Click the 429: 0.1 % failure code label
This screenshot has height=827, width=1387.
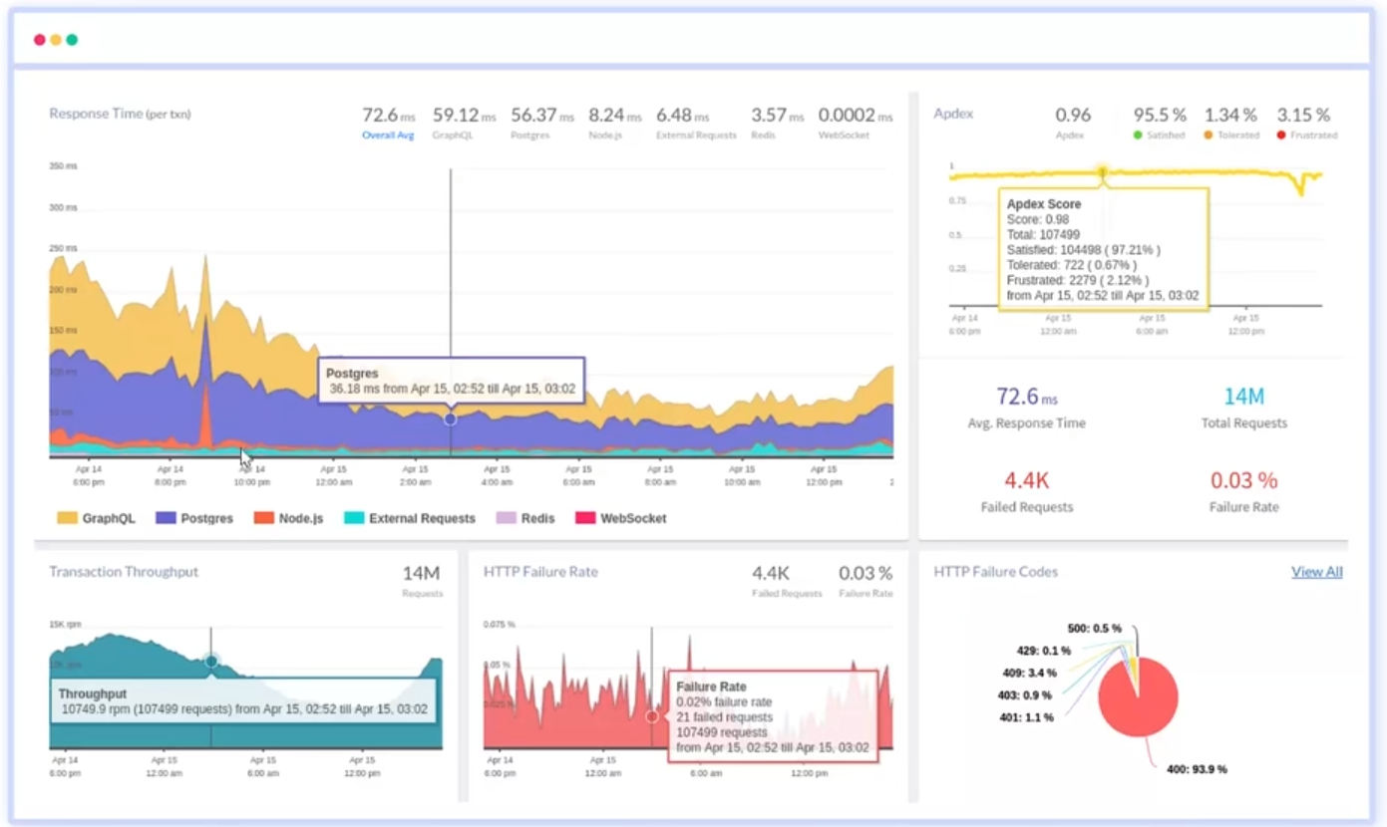[x=1044, y=651]
